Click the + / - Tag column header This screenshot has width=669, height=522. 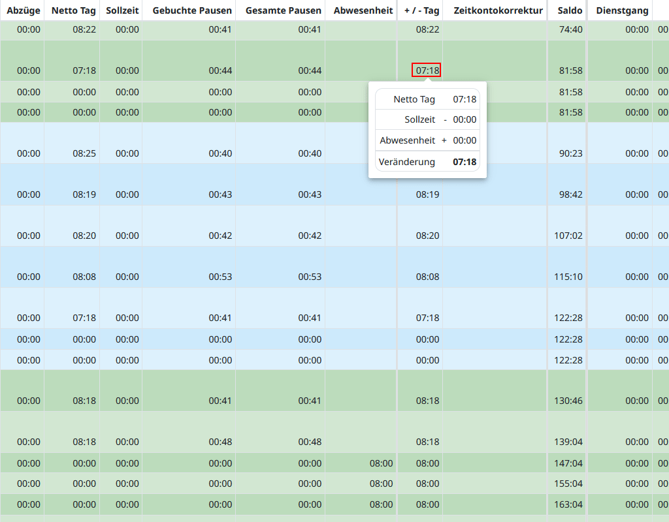pos(421,10)
